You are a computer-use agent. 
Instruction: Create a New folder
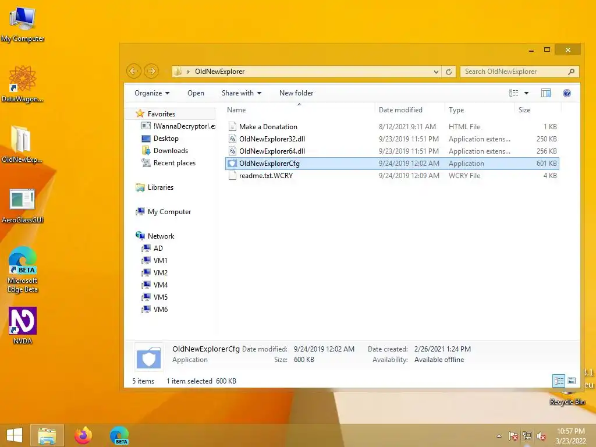tap(296, 93)
